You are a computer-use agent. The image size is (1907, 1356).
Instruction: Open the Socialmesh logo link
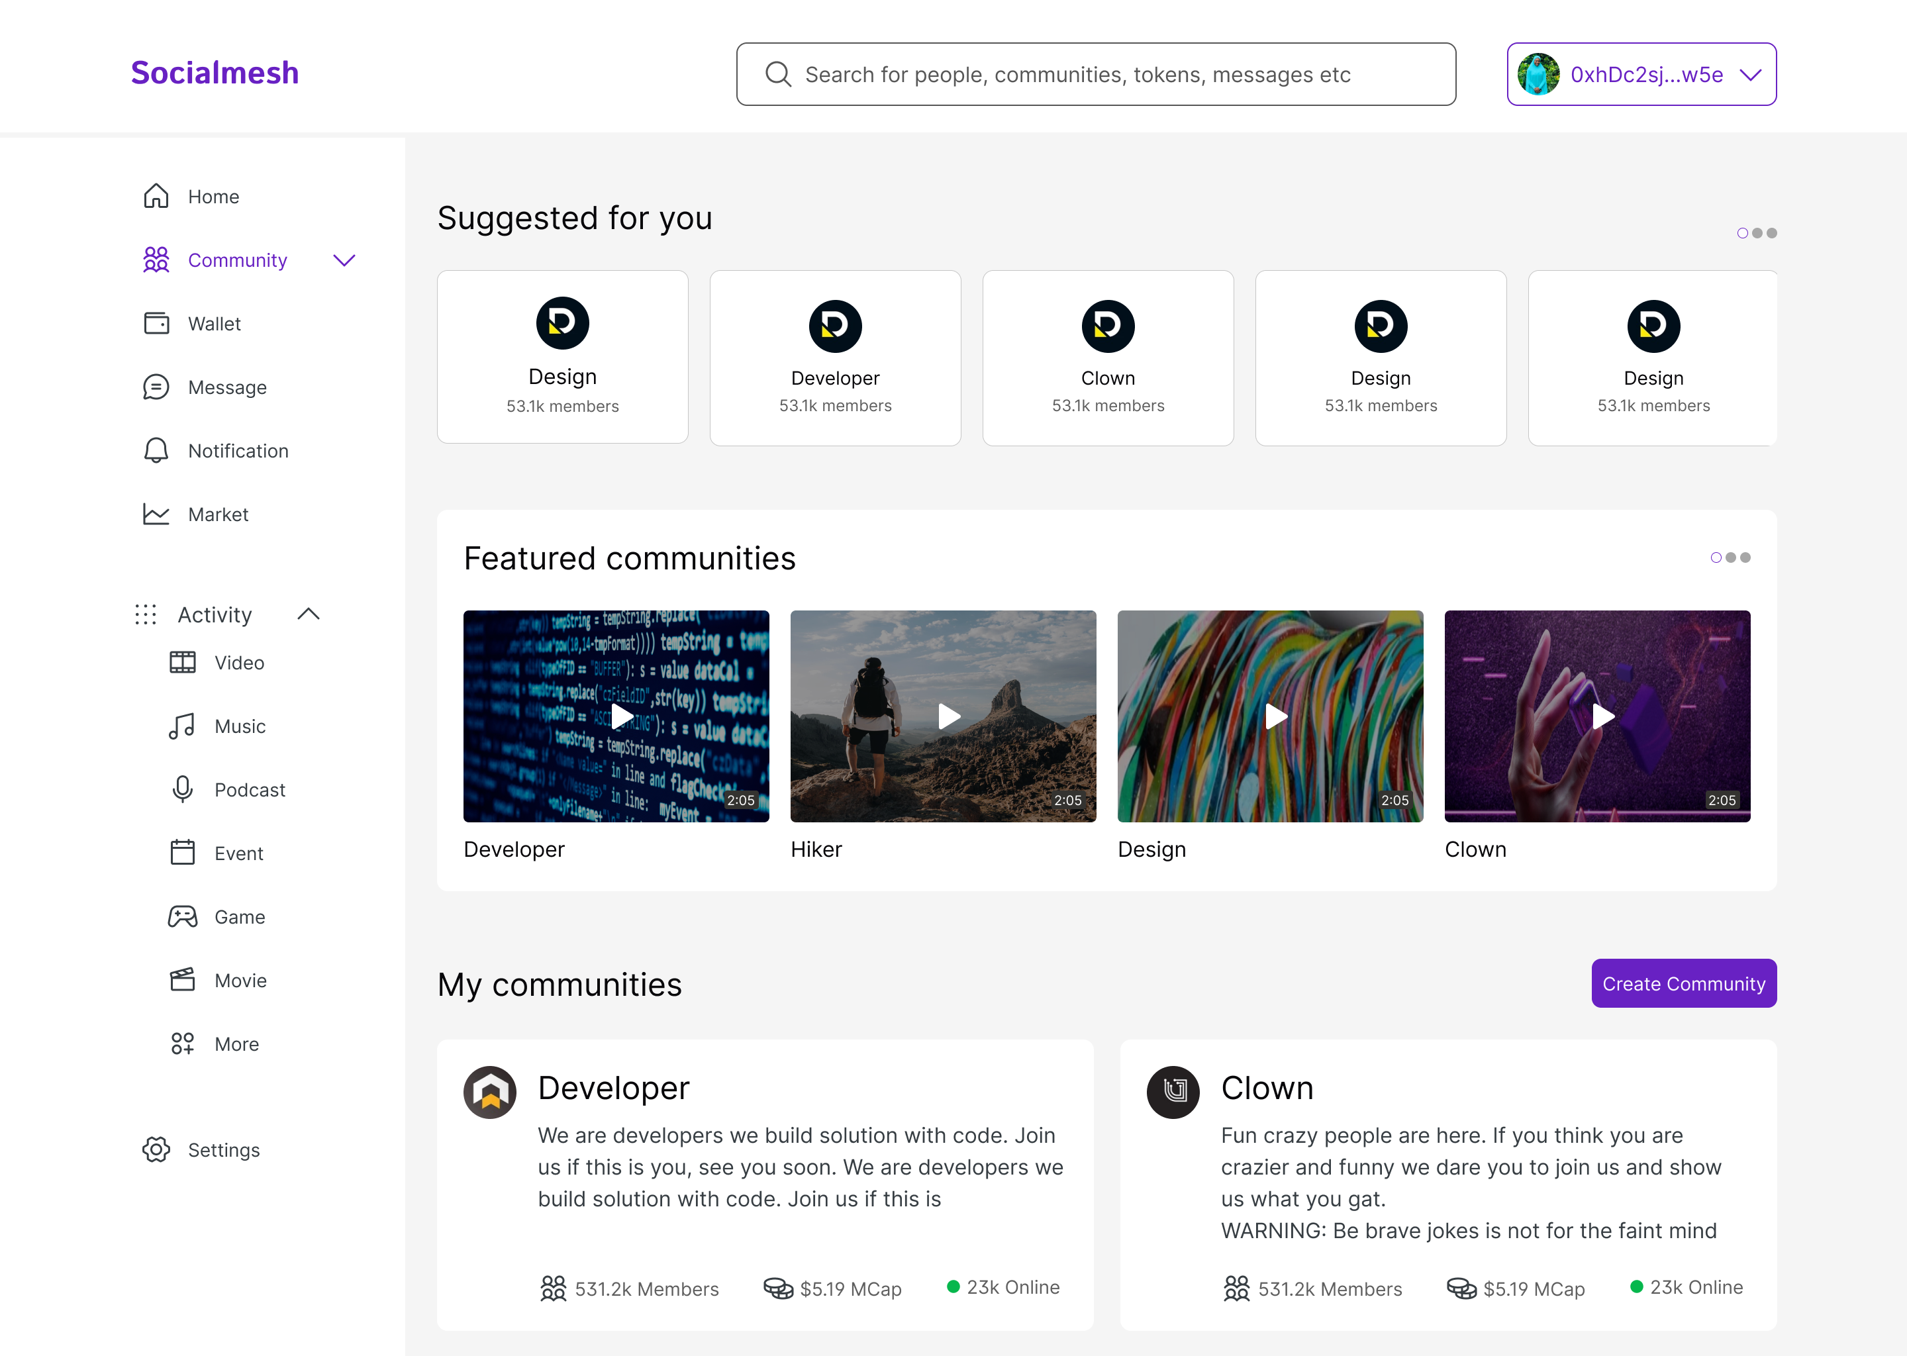215,73
